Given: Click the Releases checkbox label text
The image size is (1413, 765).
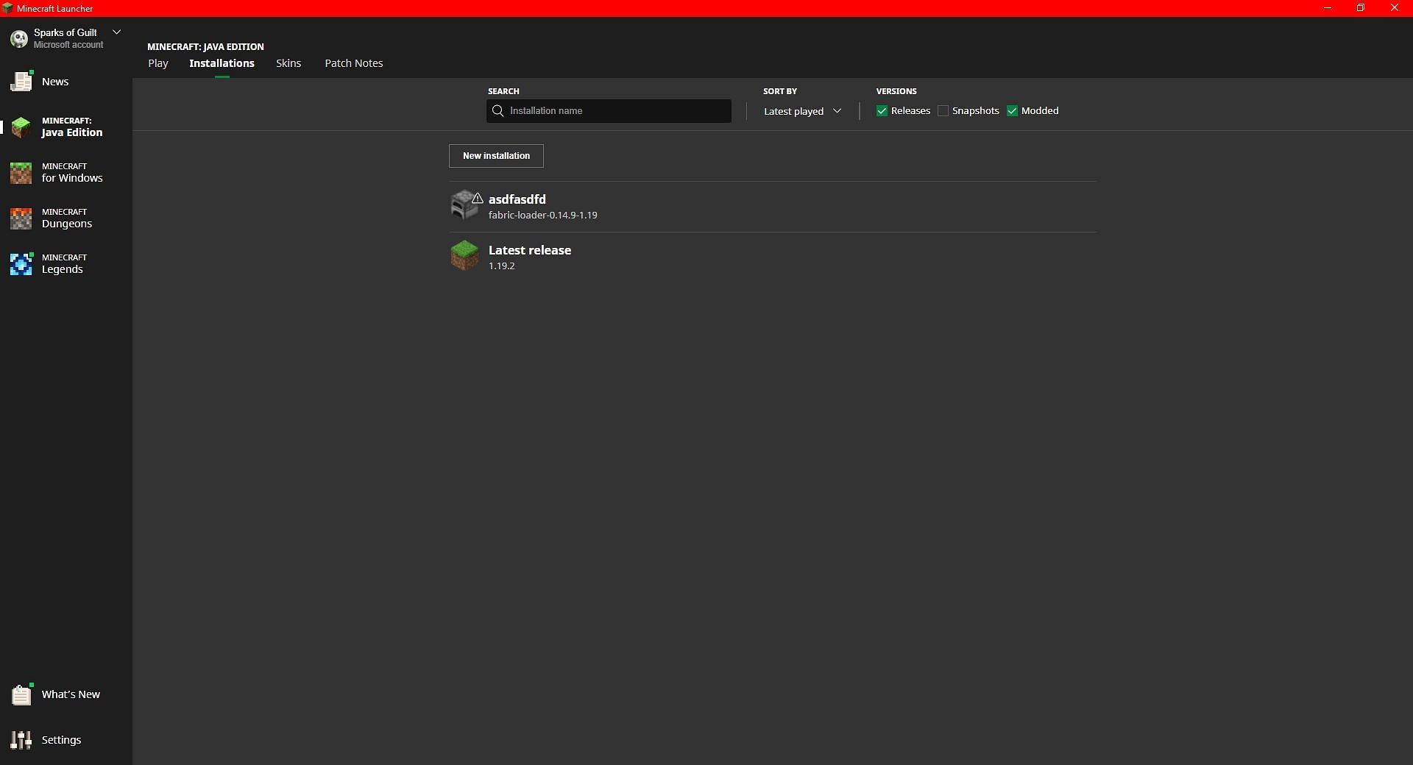Looking at the screenshot, I should coord(910,111).
